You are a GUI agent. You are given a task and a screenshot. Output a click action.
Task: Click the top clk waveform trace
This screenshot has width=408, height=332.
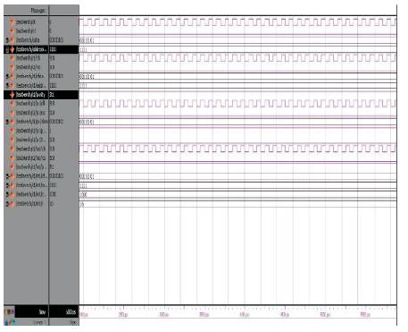[x=237, y=22]
